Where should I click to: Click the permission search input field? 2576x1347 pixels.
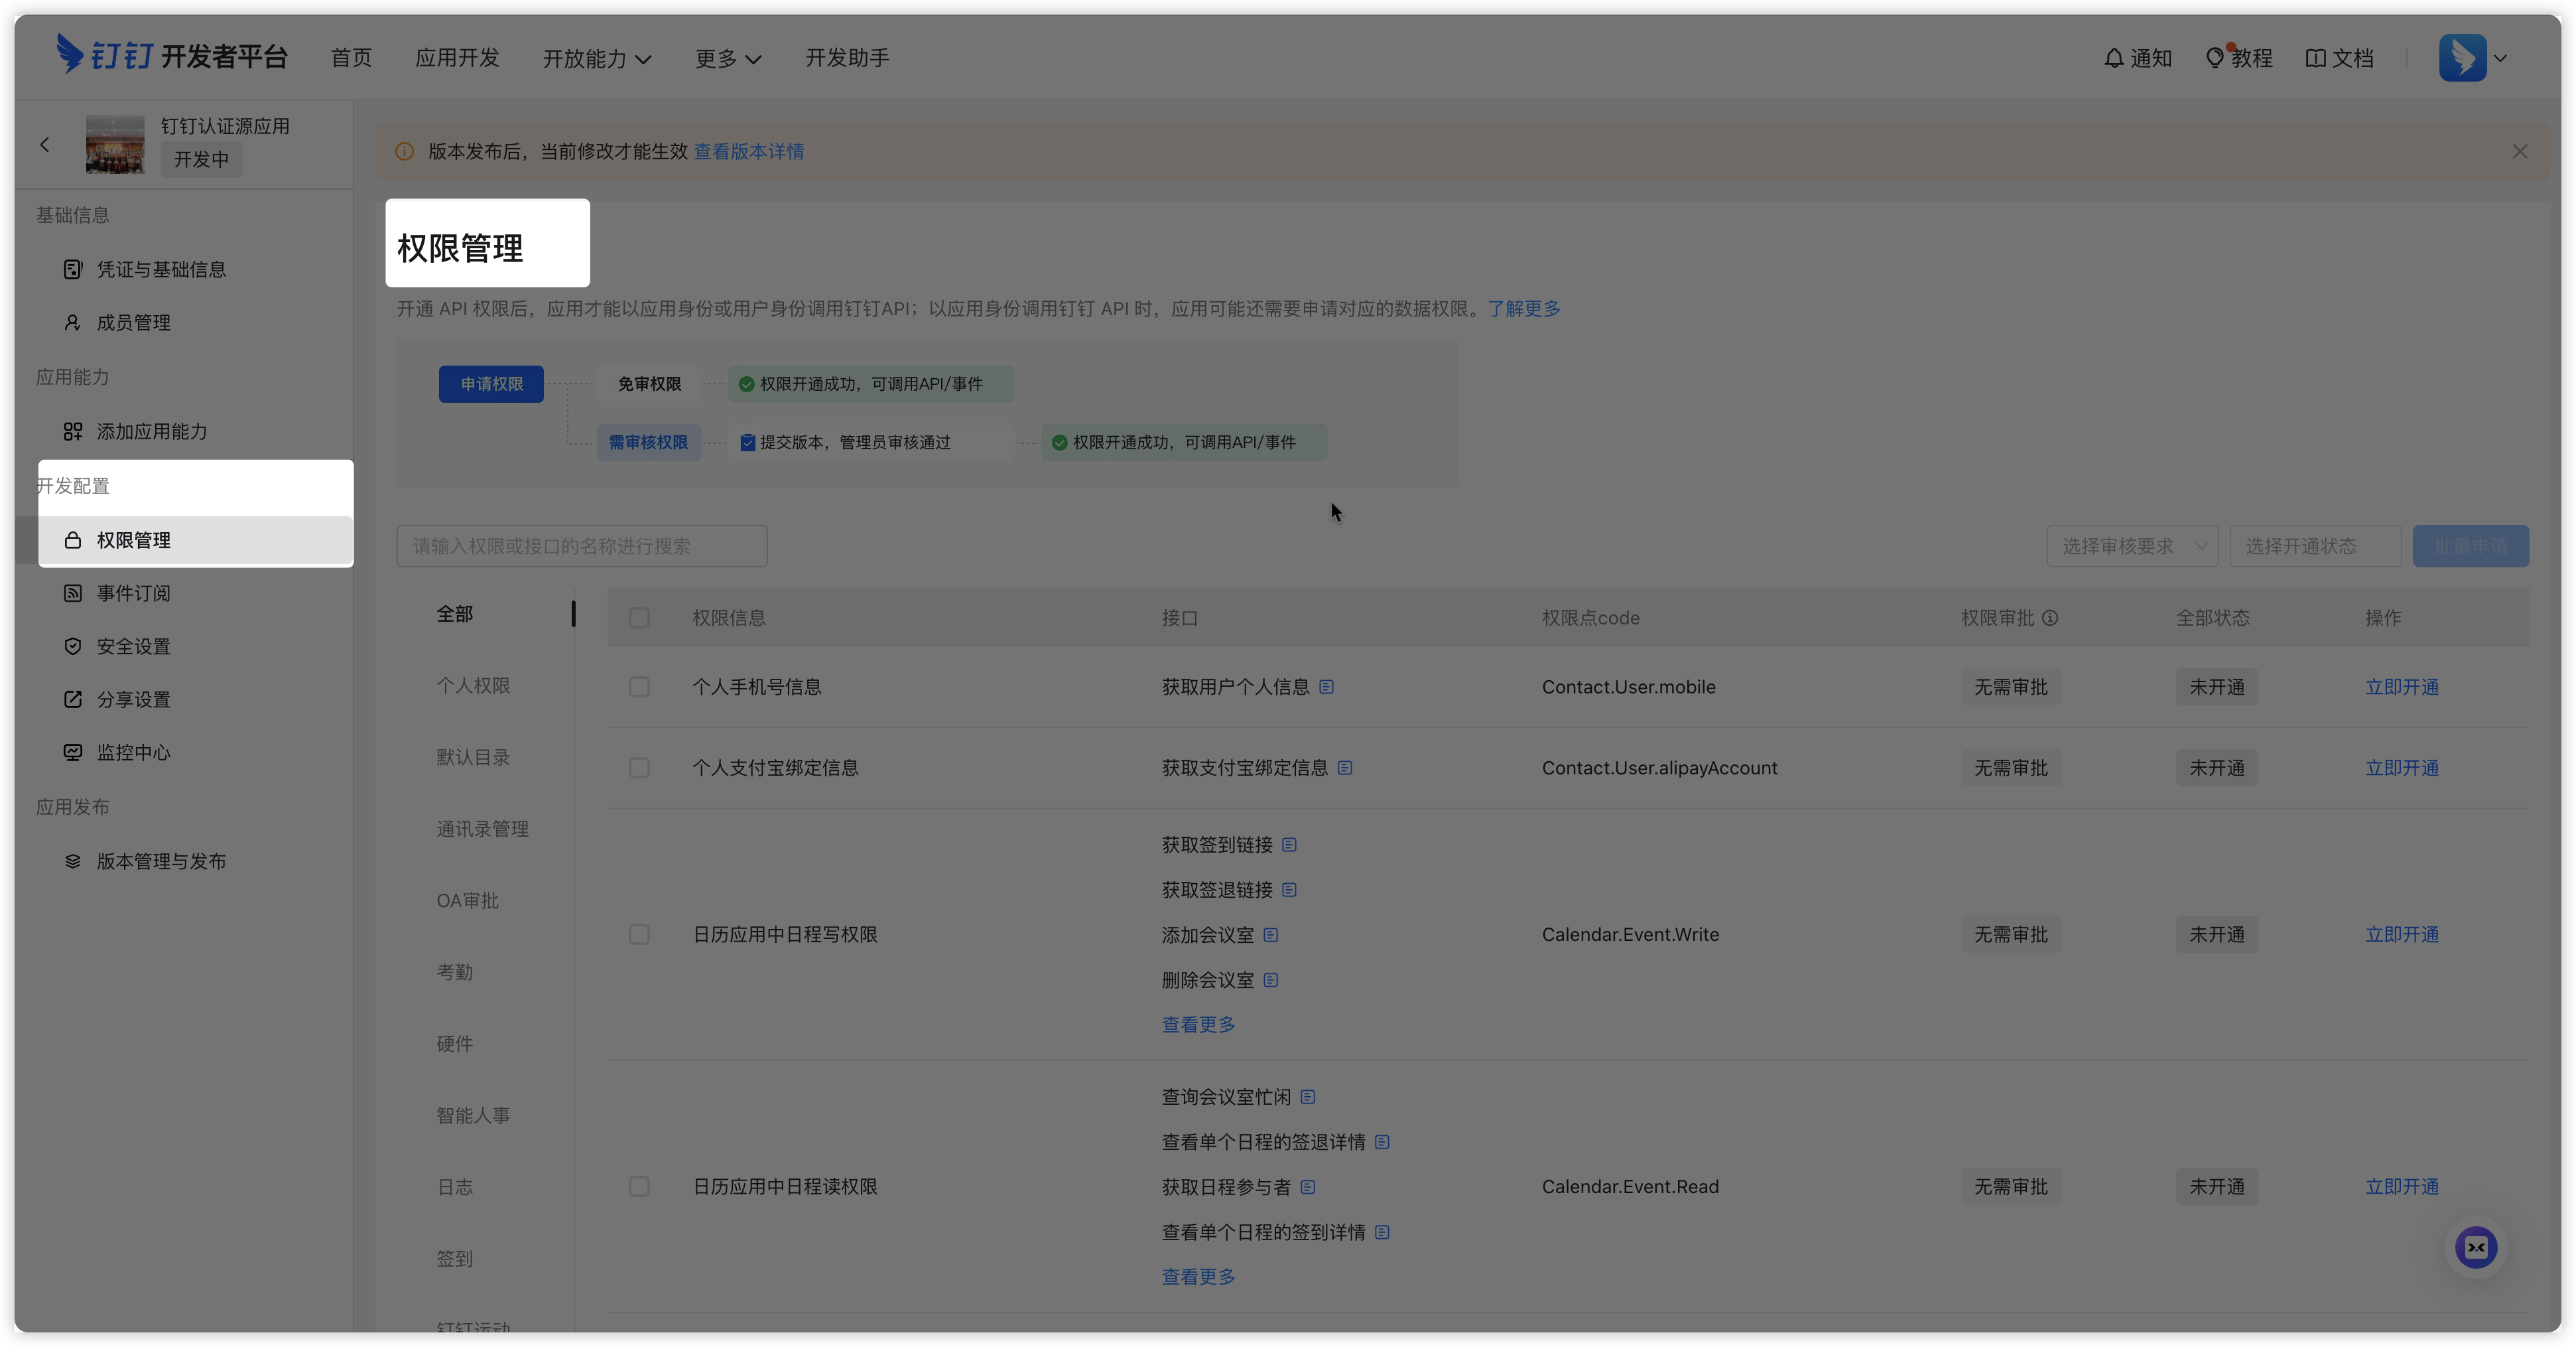[x=581, y=546]
